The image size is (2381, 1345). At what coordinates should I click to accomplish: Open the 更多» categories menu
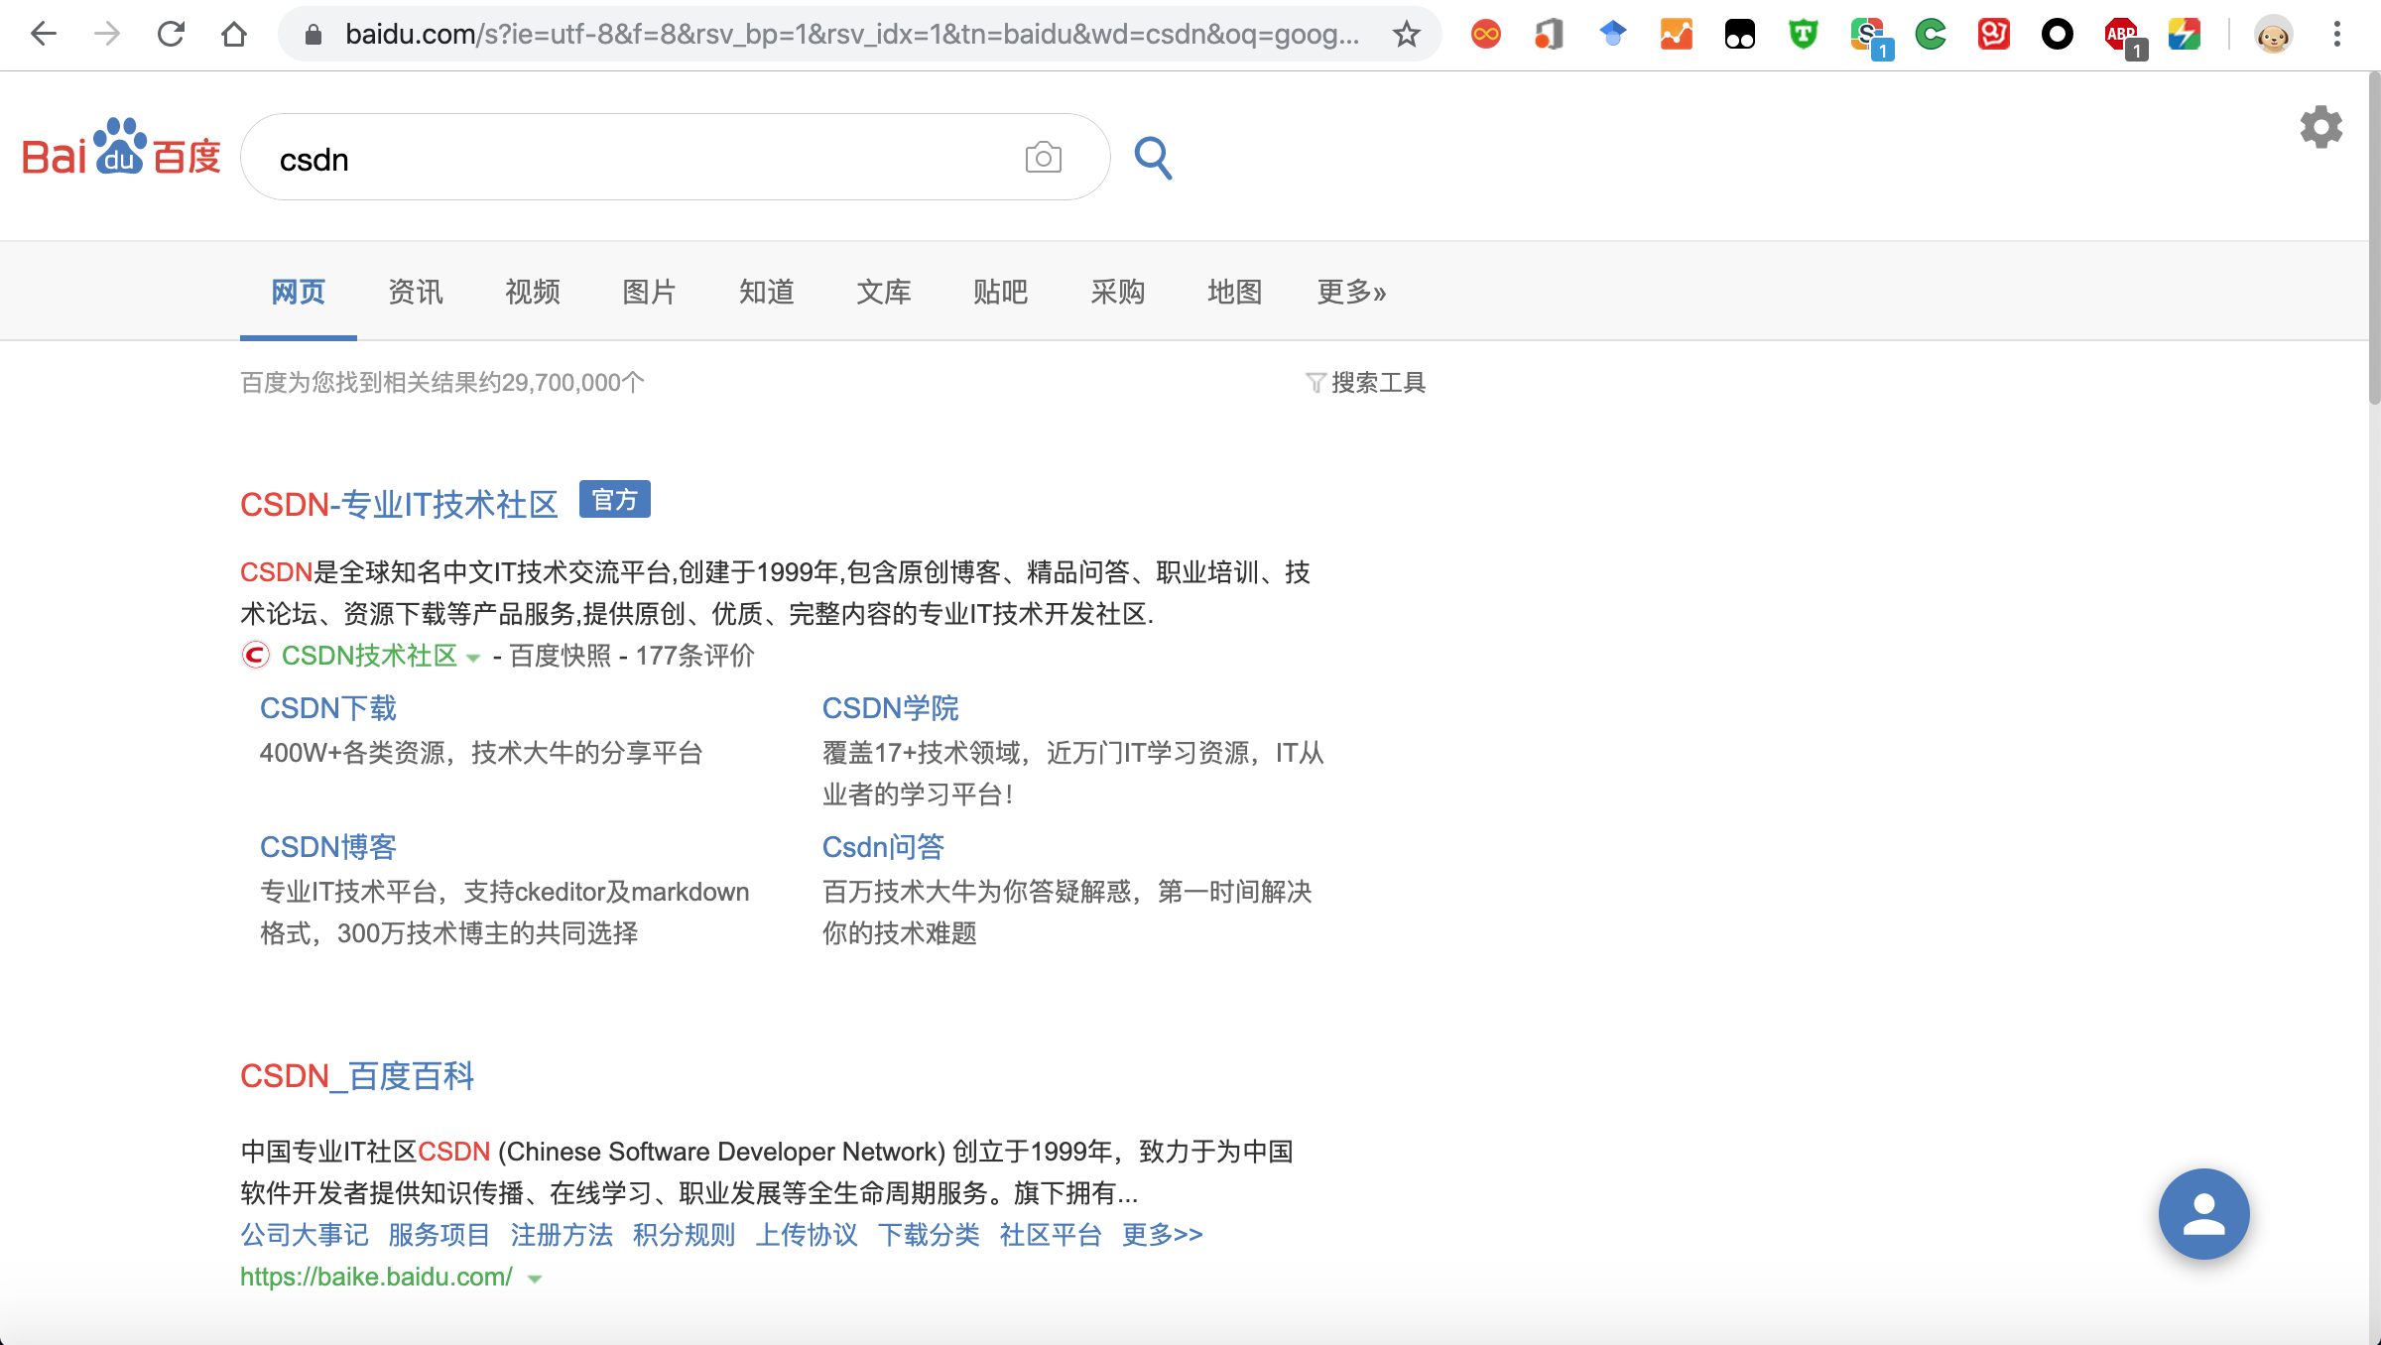click(x=1351, y=292)
